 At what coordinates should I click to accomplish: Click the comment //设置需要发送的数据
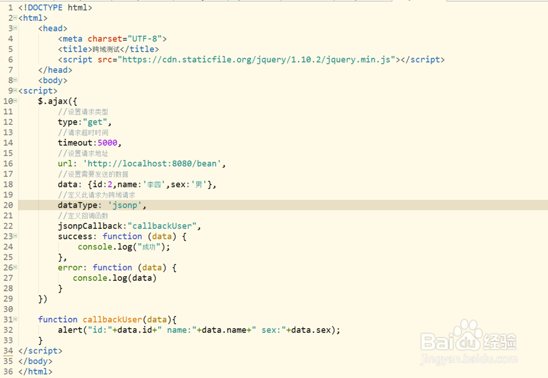[x=93, y=174]
